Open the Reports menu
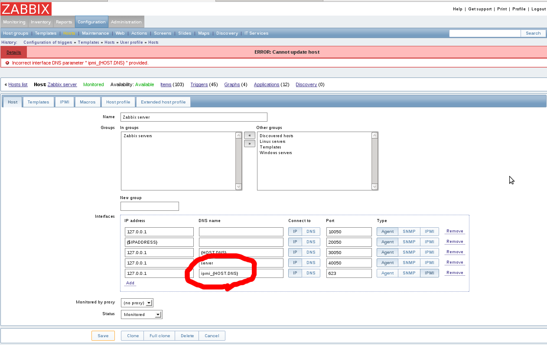Viewport: 547px width, 345px height. click(x=64, y=22)
